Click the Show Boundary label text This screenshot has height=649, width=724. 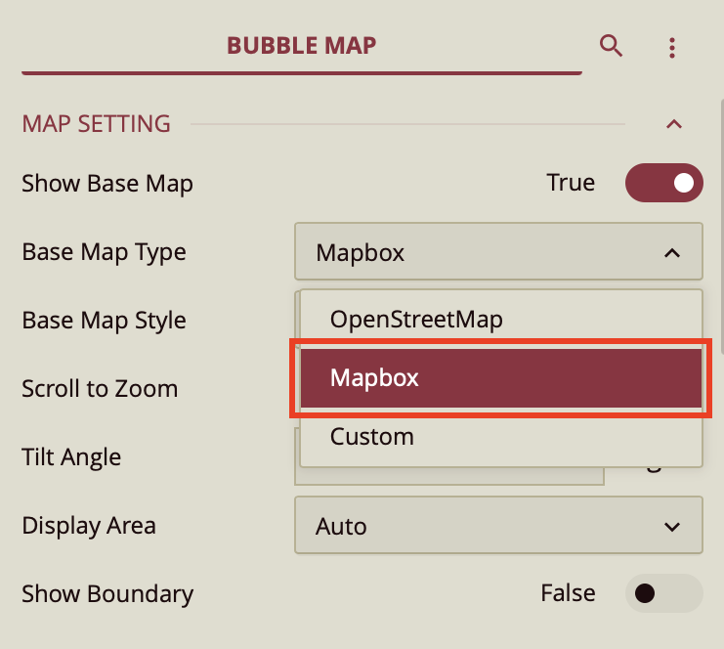107,594
